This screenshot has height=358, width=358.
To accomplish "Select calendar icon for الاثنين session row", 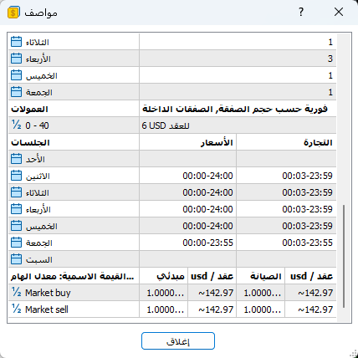I will click(16, 176).
